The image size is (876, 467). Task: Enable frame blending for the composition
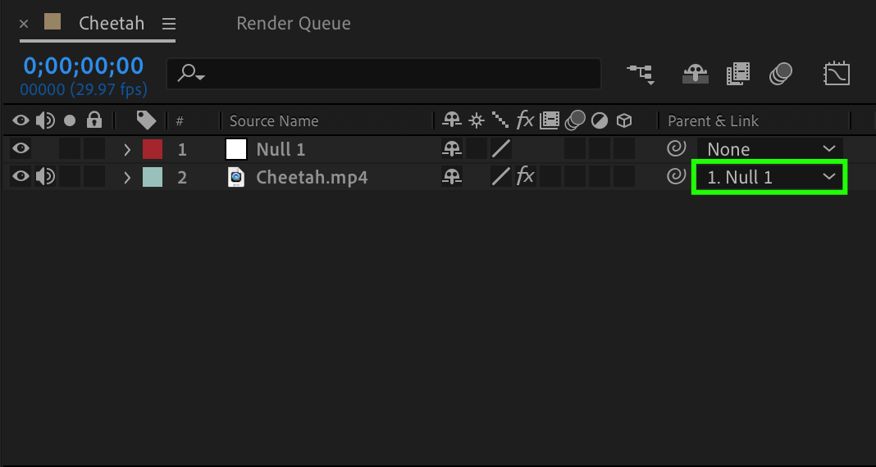tap(737, 74)
